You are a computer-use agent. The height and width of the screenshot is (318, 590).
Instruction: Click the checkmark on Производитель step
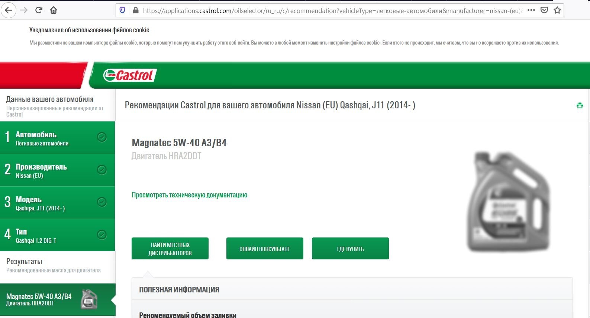[x=102, y=170]
